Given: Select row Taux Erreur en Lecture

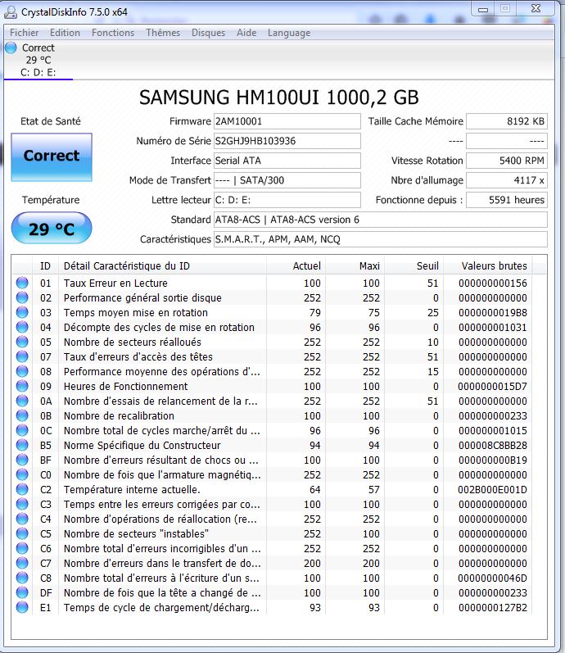Looking at the screenshot, I should pyautogui.click(x=273, y=283).
